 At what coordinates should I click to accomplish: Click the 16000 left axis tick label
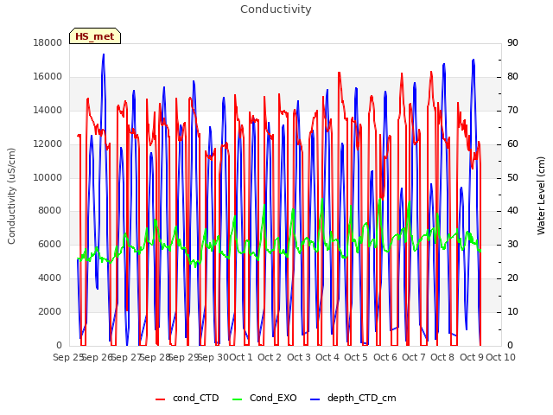(48, 77)
